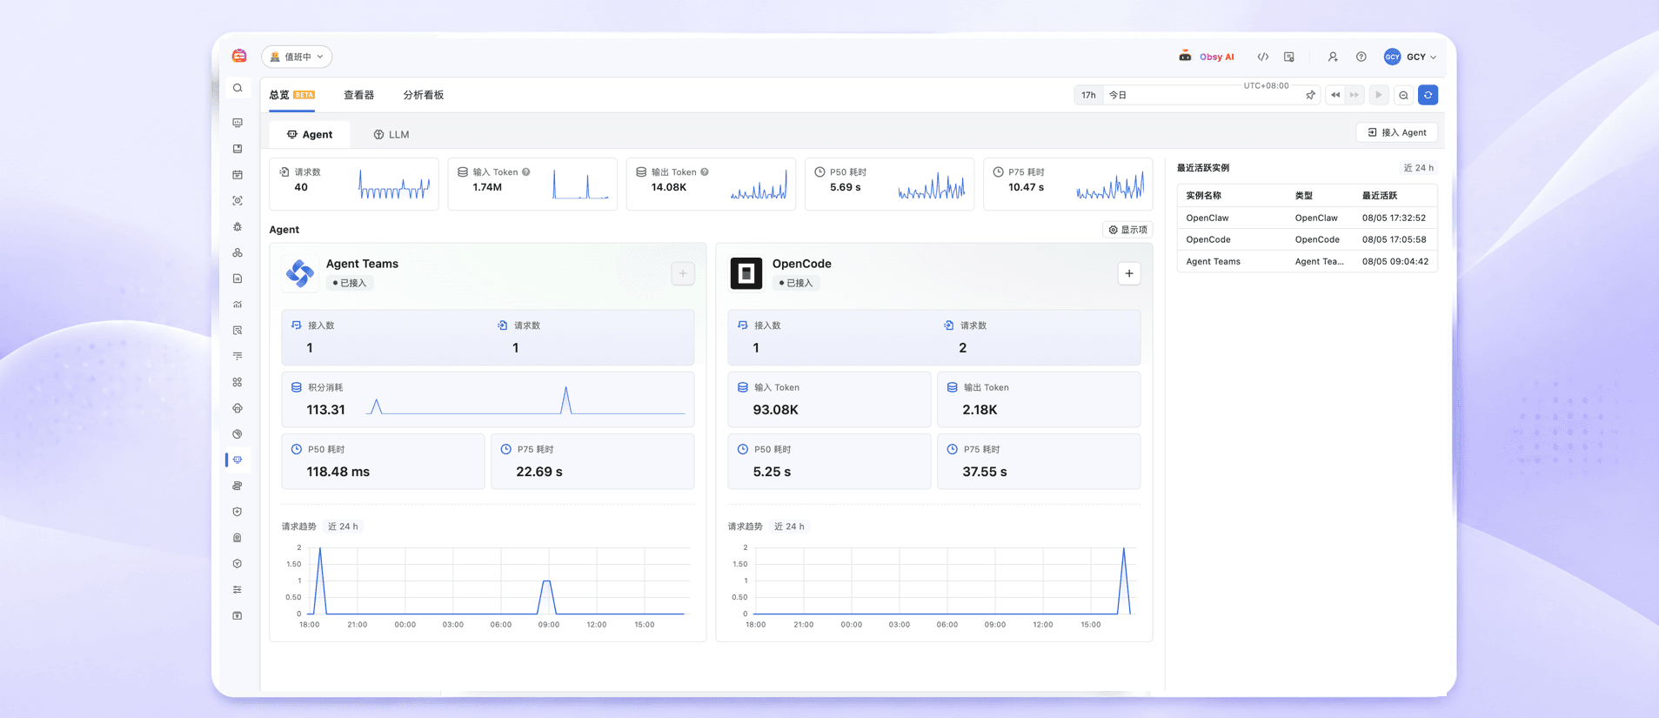Image resolution: width=1659 pixels, height=718 pixels.
Task: Open the GCY user account menu
Action: pyautogui.click(x=1410, y=57)
